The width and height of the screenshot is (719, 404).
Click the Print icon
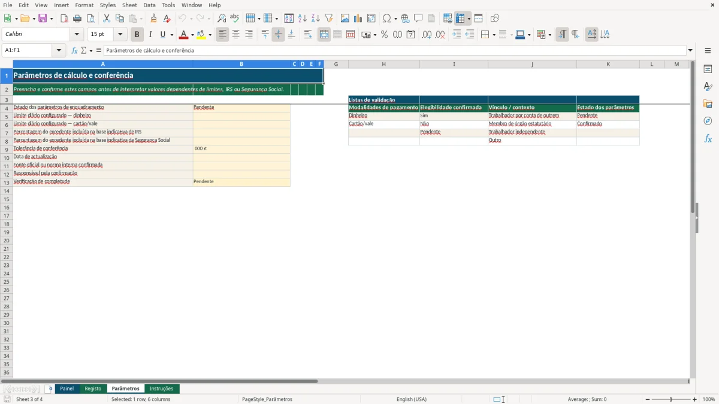coord(77,19)
